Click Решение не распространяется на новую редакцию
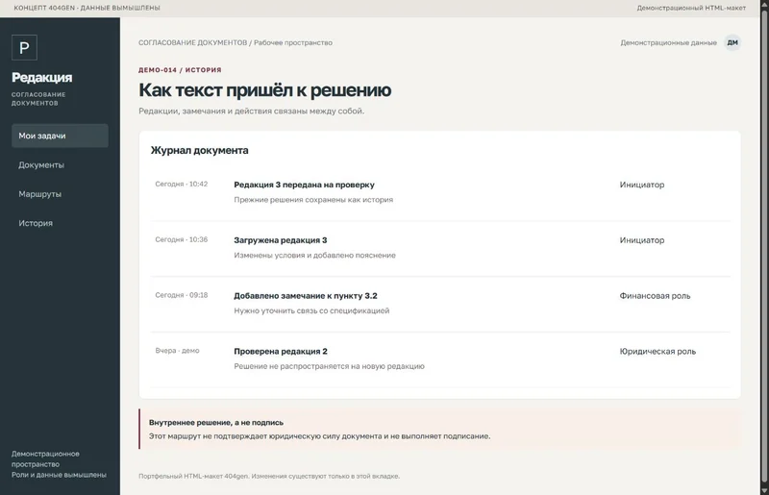 pos(329,366)
